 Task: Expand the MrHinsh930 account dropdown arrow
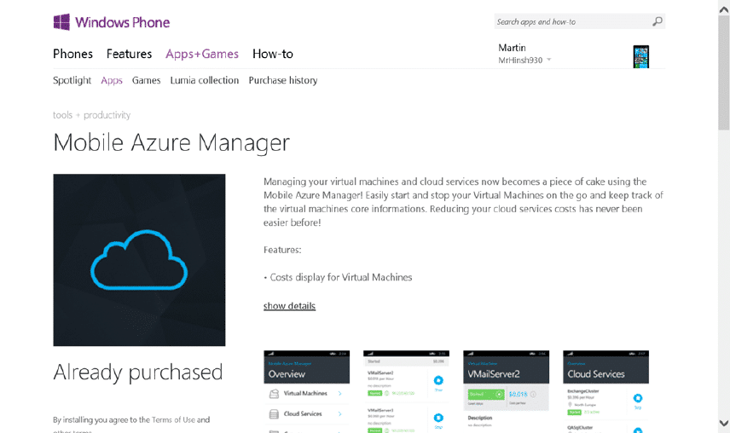click(549, 60)
